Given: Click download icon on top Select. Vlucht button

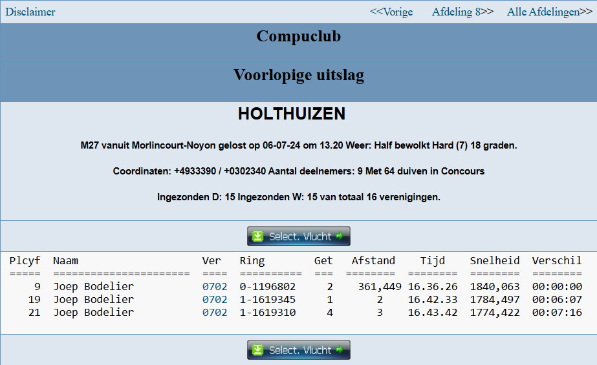Looking at the screenshot, I should click(x=258, y=236).
